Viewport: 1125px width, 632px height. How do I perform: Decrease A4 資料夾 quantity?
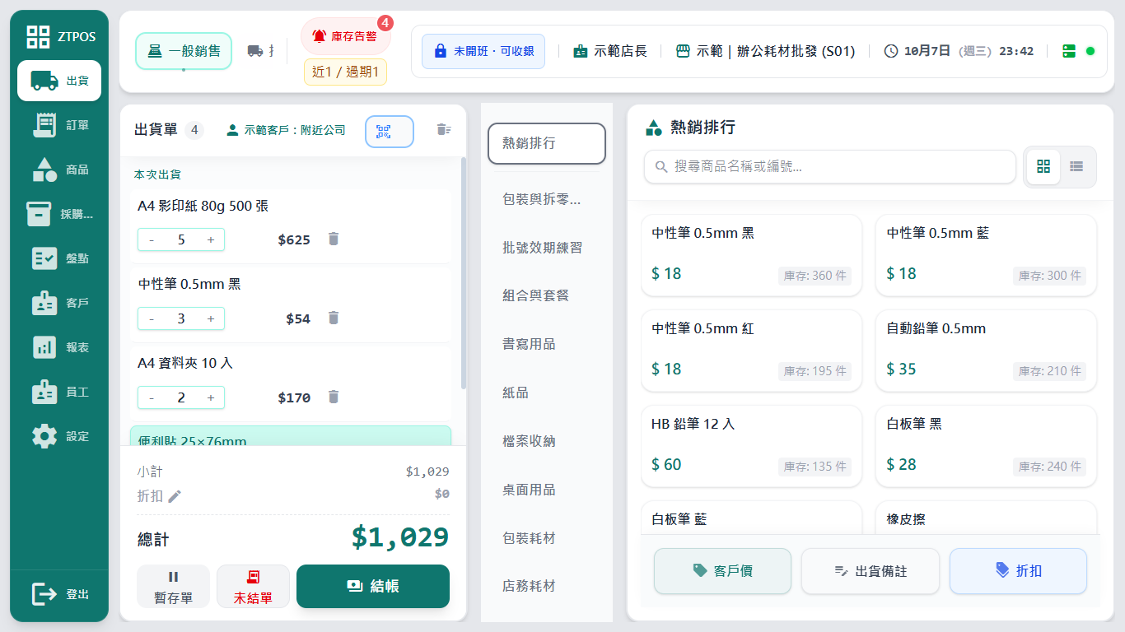point(152,397)
